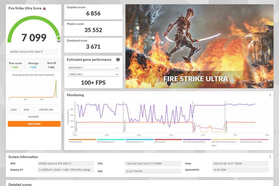Click the CPU value 12th Gen Intel Core i7-12700KF
Viewport: 279px width, 186px height.
pyautogui.click(x=153, y=163)
